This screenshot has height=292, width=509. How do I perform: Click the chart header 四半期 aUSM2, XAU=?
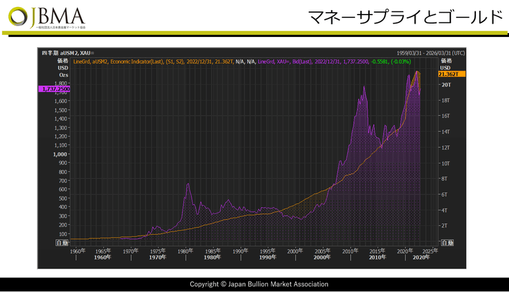tap(68, 53)
